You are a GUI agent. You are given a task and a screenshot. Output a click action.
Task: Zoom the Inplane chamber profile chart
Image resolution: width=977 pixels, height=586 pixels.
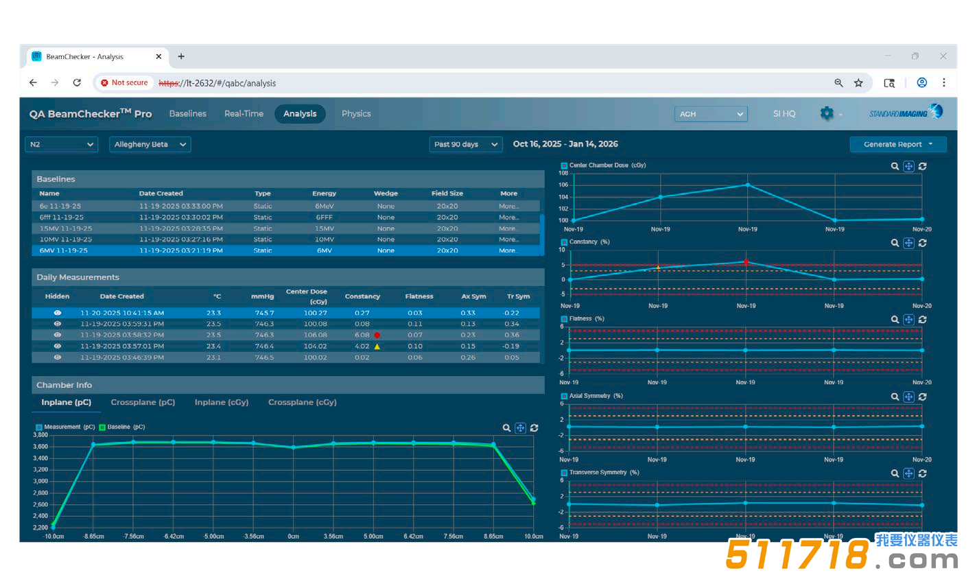[506, 428]
